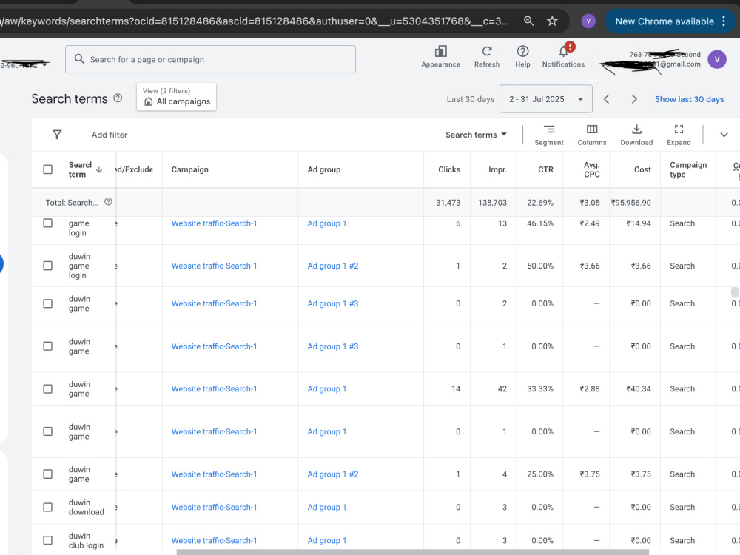Open the Appearance settings icon
740x555 pixels.
(440, 52)
